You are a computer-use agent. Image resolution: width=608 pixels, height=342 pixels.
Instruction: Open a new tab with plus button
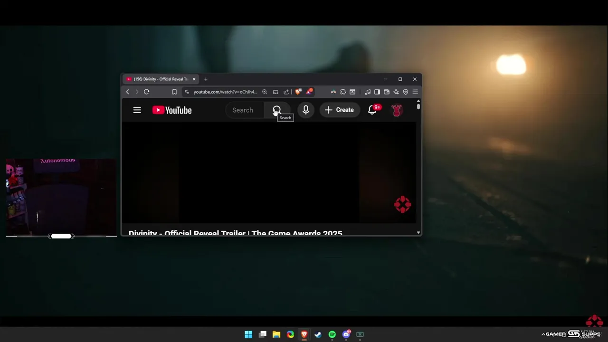pyautogui.click(x=206, y=79)
